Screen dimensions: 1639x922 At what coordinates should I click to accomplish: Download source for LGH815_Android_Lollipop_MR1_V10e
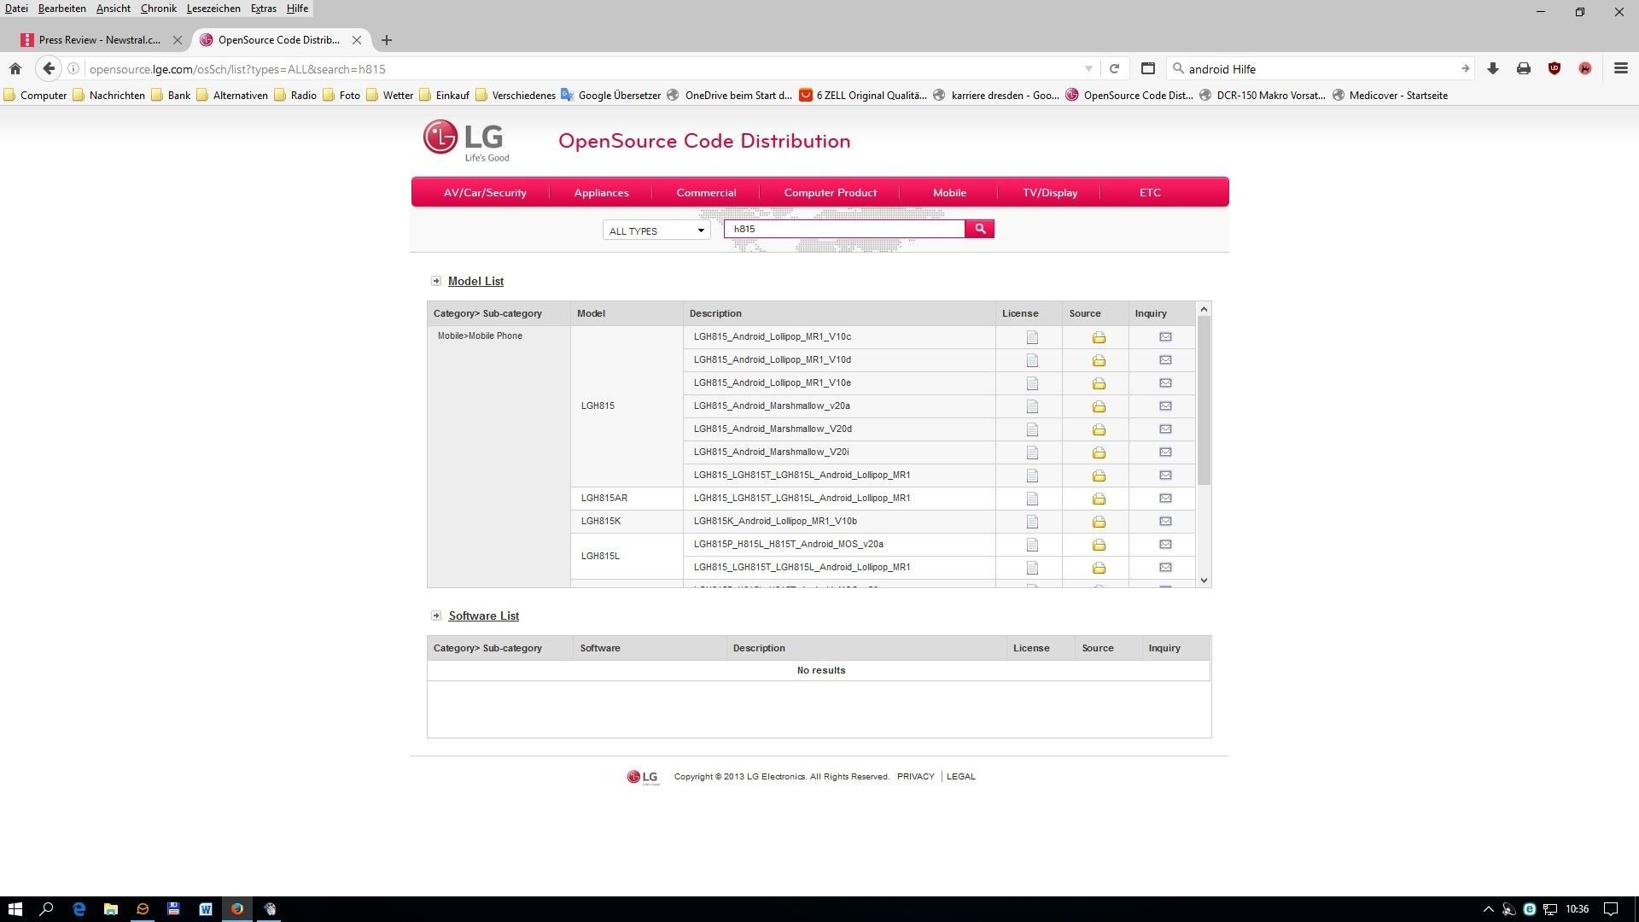[x=1099, y=383]
